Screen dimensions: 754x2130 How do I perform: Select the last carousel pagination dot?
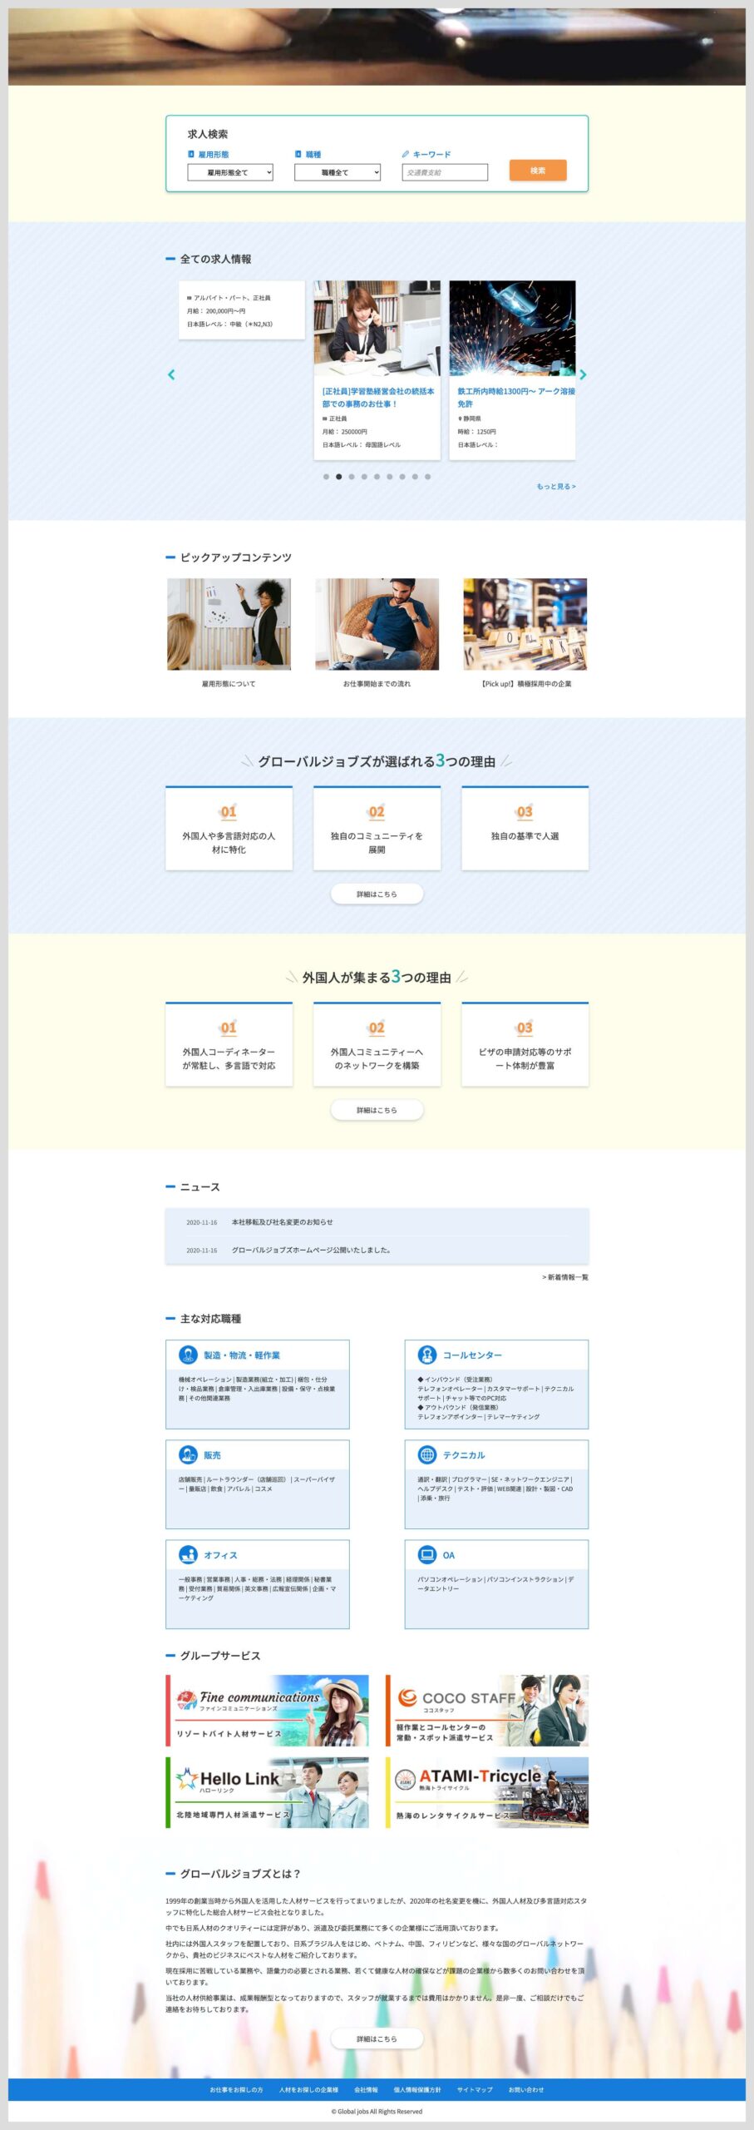427,477
